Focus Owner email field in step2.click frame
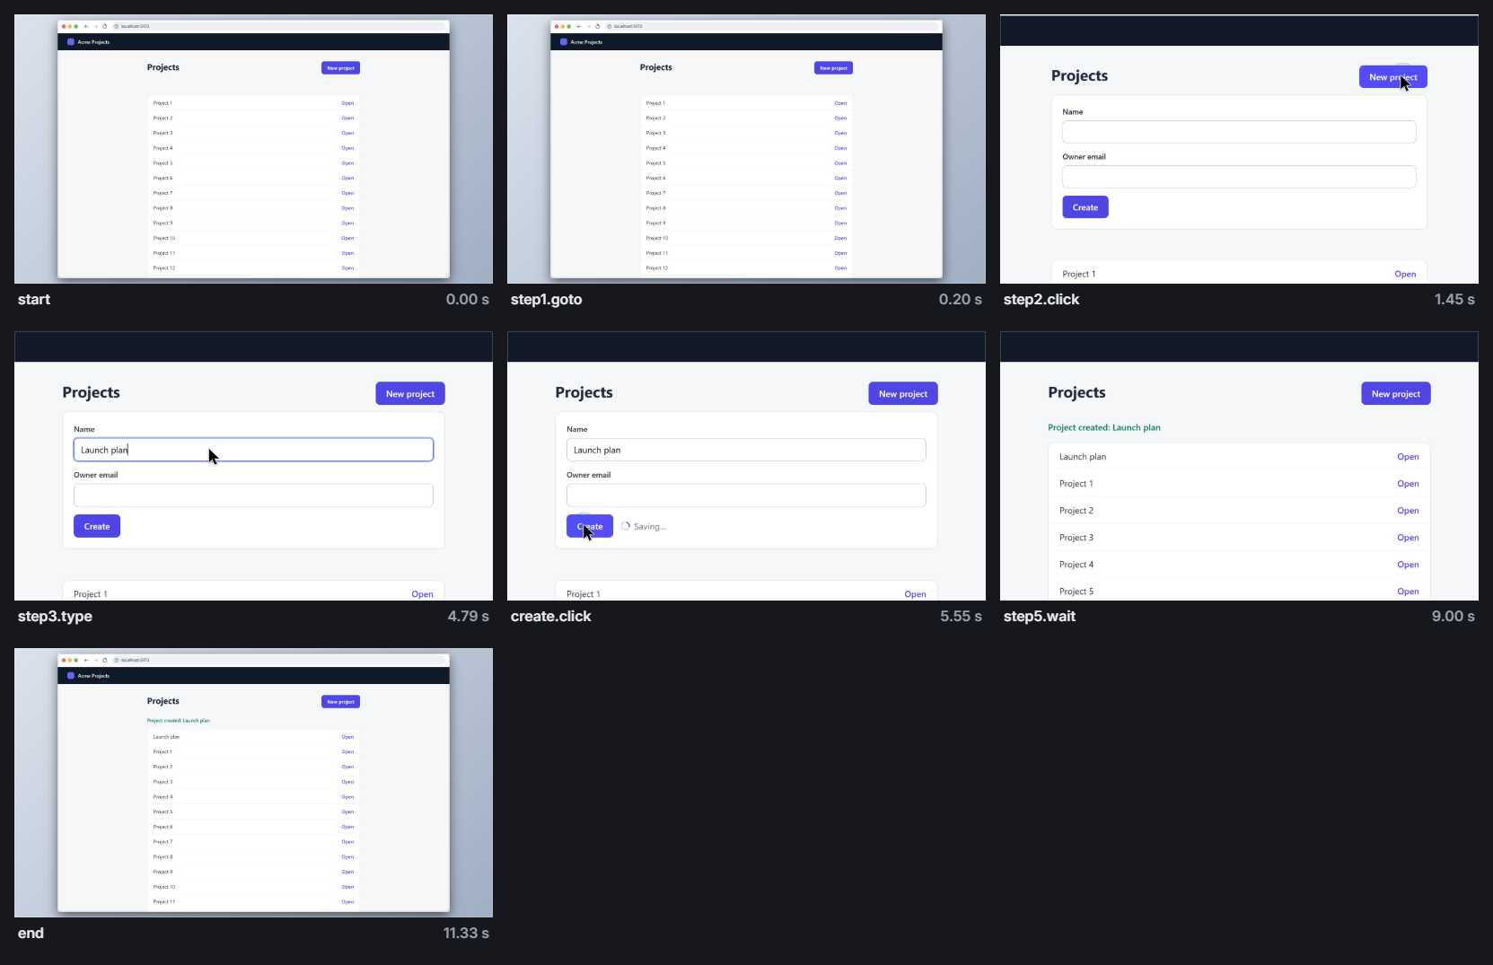Screen dimensions: 1493x965 [x=1239, y=177]
